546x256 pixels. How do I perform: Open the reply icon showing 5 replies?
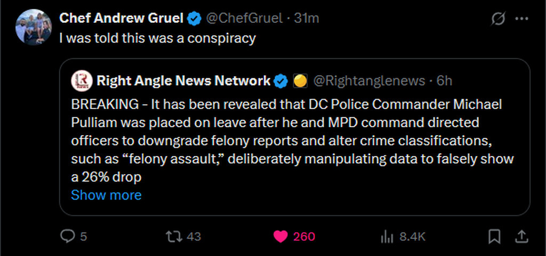pos(68,236)
